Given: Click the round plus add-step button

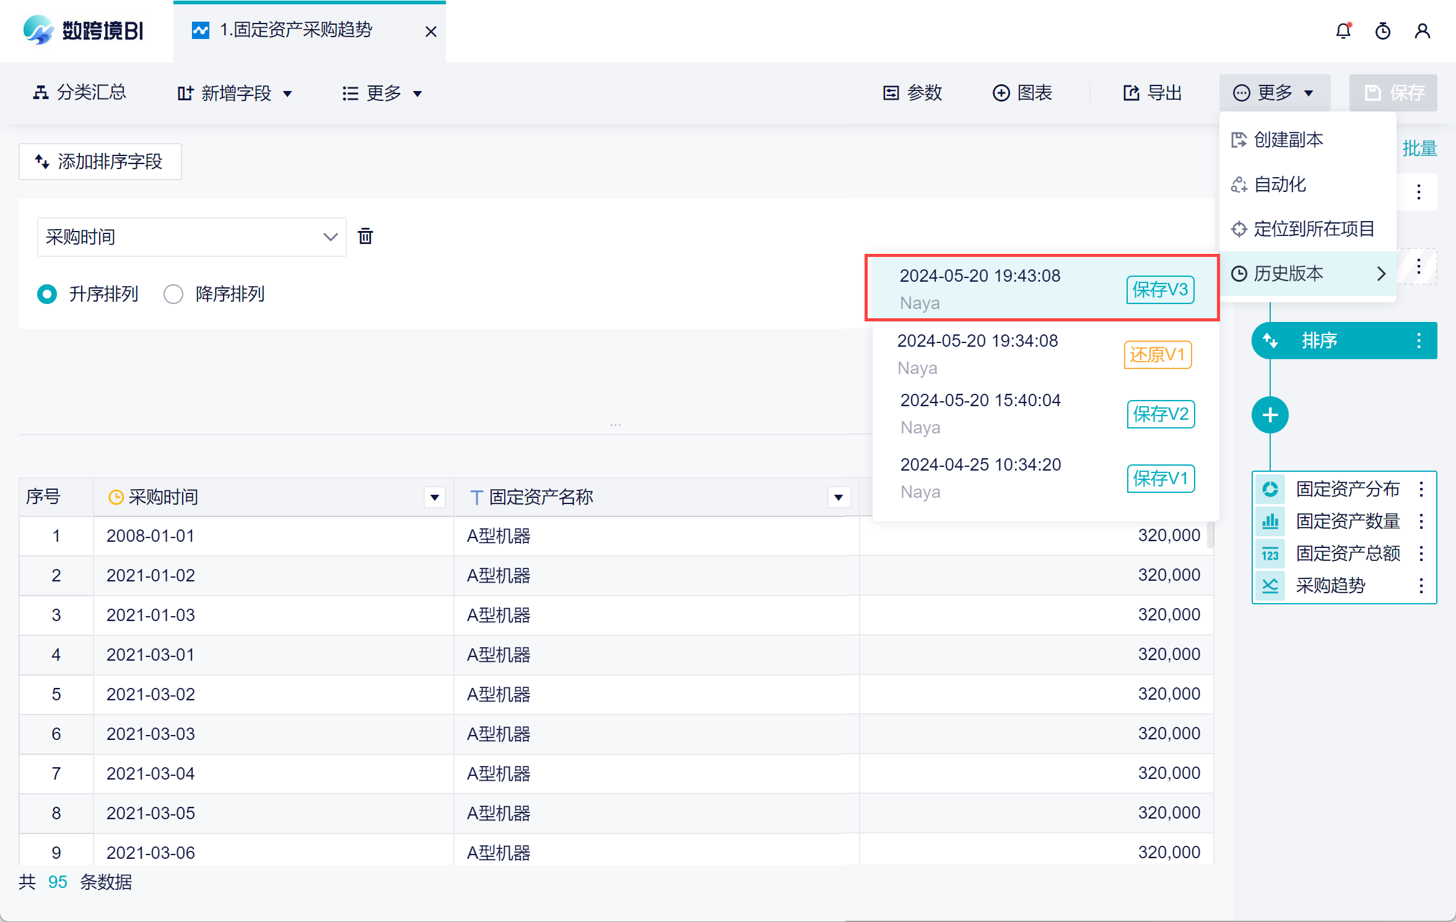Looking at the screenshot, I should point(1270,415).
